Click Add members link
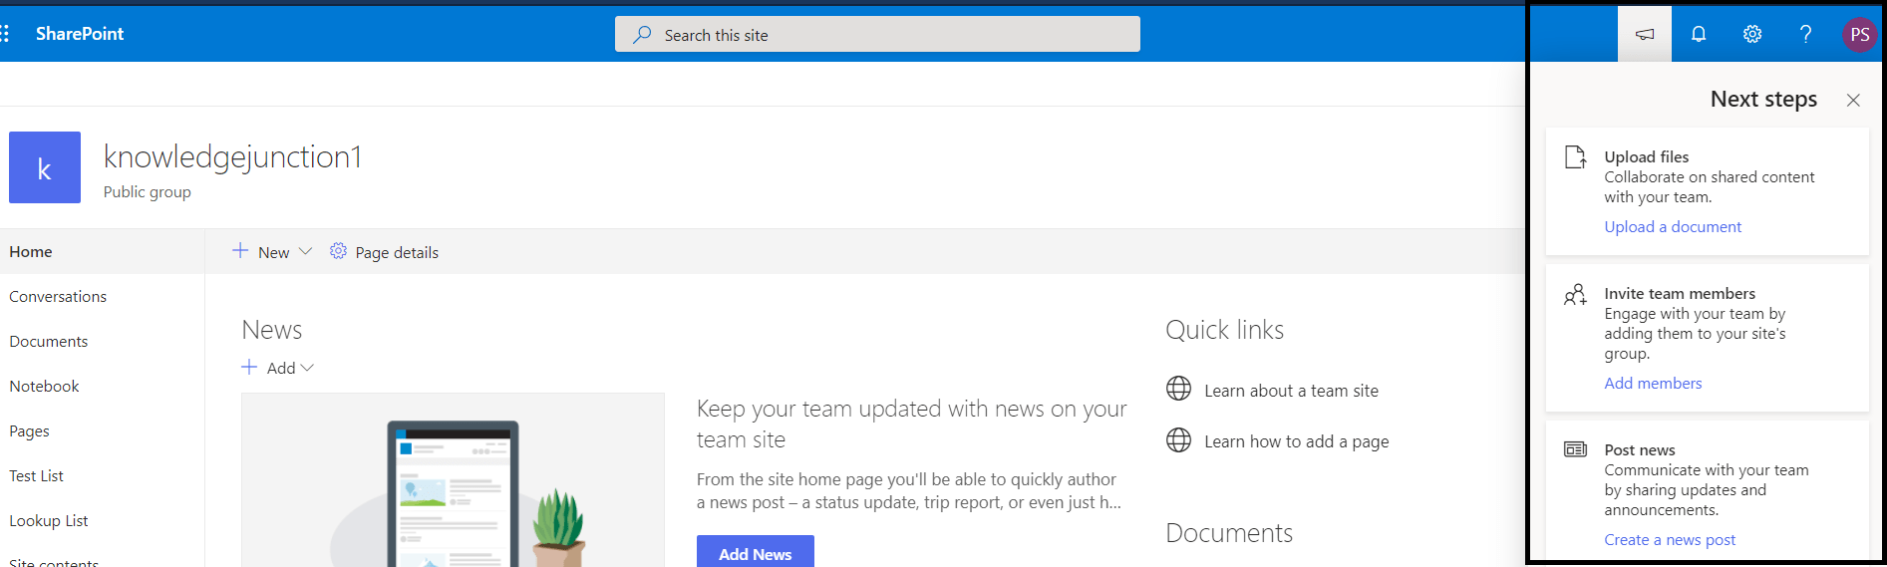1887x567 pixels. coord(1653,383)
